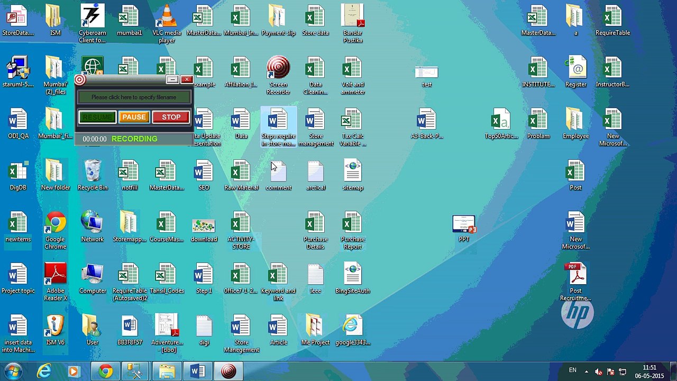
Task: Select the Purchase Report spreadsheet
Action: pyautogui.click(x=353, y=231)
